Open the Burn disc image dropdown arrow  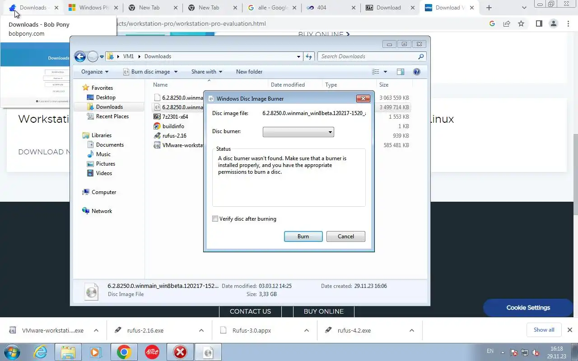(x=176, y=72)
